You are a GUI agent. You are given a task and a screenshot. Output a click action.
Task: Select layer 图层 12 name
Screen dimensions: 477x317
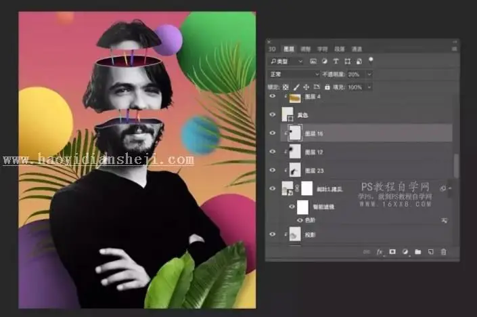click(314, 152)
